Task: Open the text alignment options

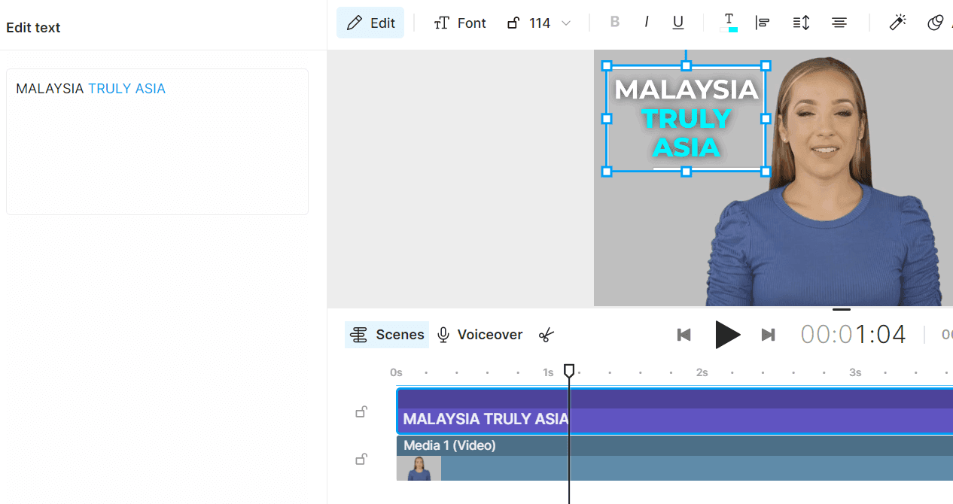Action: coord(763,23)
